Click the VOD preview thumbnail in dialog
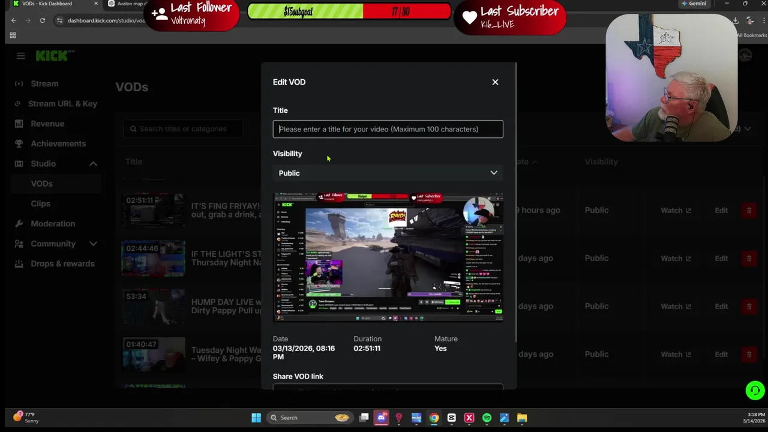Screen dimensions: 768x432 coord(388,257)
